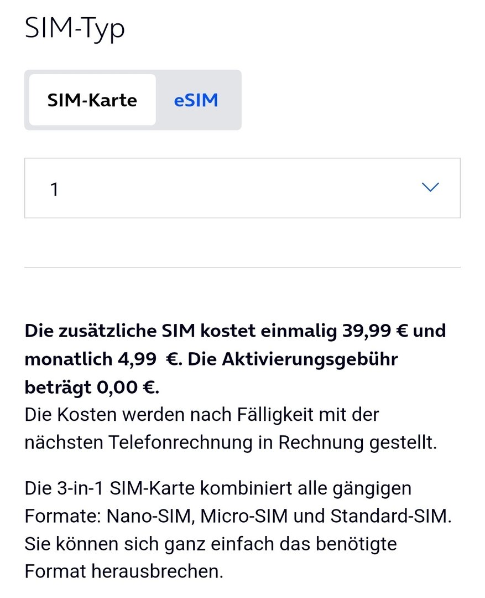Click the 0,00 € activation fee amount

127,387
